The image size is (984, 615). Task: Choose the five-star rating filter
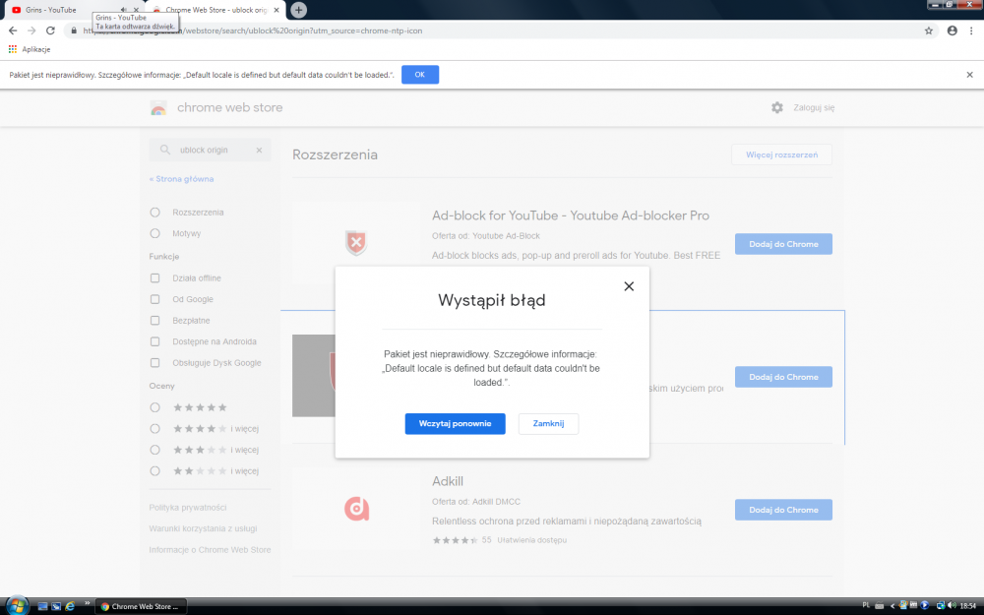click(154, 407)
